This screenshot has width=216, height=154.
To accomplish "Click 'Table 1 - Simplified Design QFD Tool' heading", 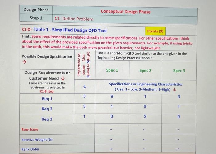I will click(x=70, y=30).
